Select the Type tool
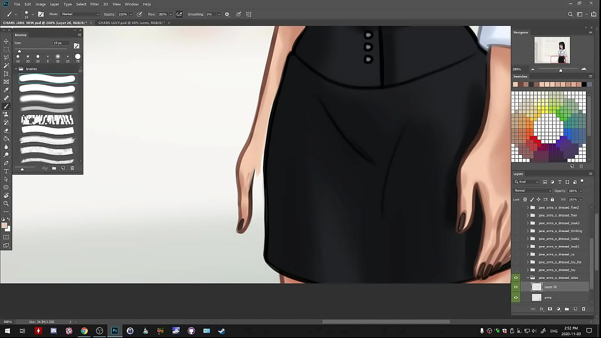Image resolution: width=601 pixels, height=338 pixels. [x=6, y=171]
